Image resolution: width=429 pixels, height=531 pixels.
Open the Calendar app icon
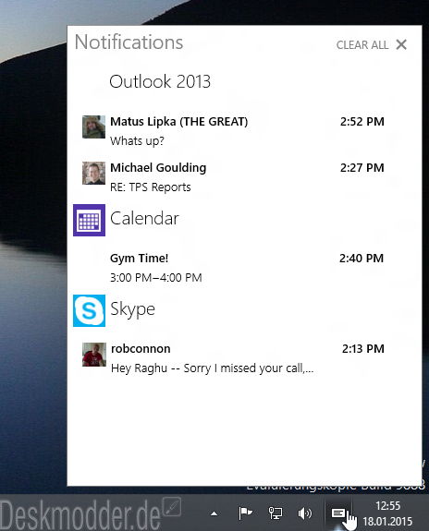coord(89,220)
